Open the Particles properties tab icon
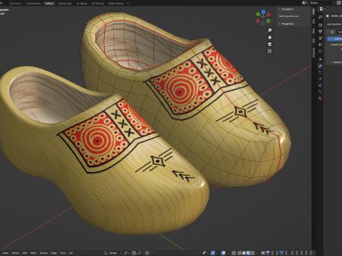The image size is (342, 256). [x=321, y=73]
